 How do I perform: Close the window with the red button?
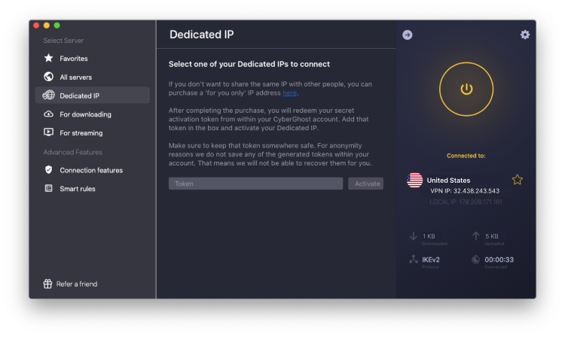[x=36, y=25]
